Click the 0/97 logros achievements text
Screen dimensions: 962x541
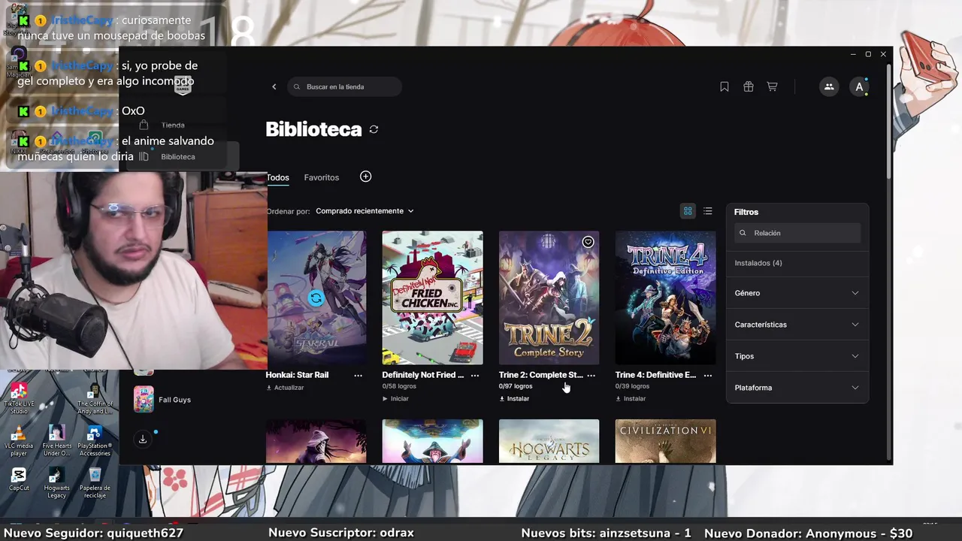[x=516, y=386]
